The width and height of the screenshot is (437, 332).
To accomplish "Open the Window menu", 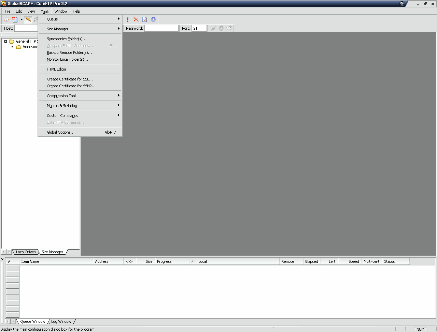I will (61, 11).
